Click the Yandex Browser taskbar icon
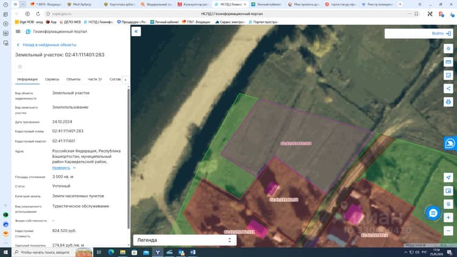 [x=158, y=252]
